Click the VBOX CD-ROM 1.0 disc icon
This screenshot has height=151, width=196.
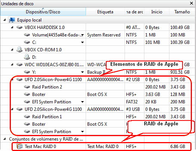point(19,49)
